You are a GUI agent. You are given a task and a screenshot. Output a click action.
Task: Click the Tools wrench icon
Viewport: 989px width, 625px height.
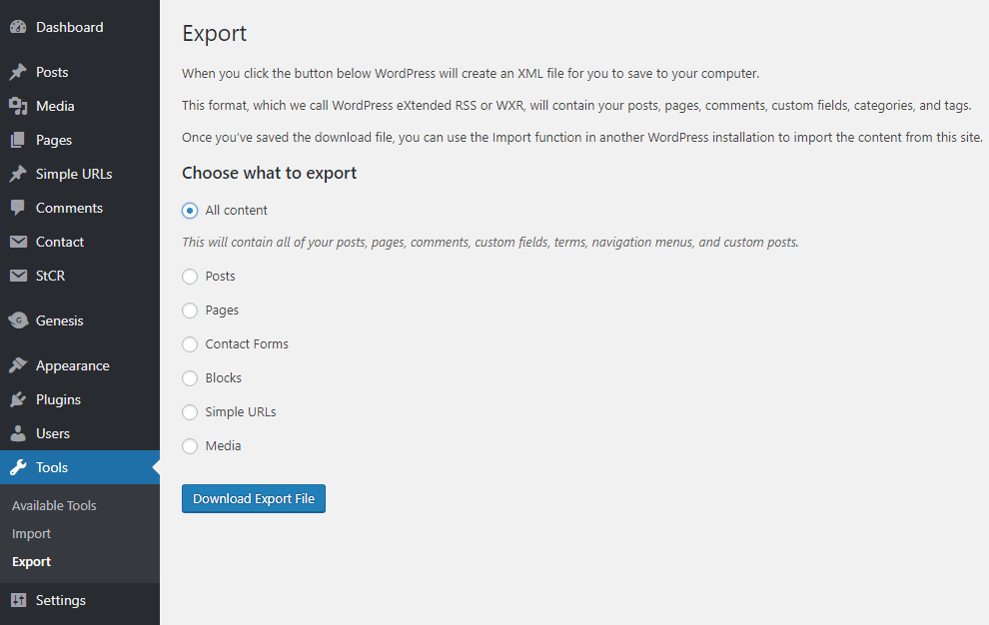click(18, 467)
